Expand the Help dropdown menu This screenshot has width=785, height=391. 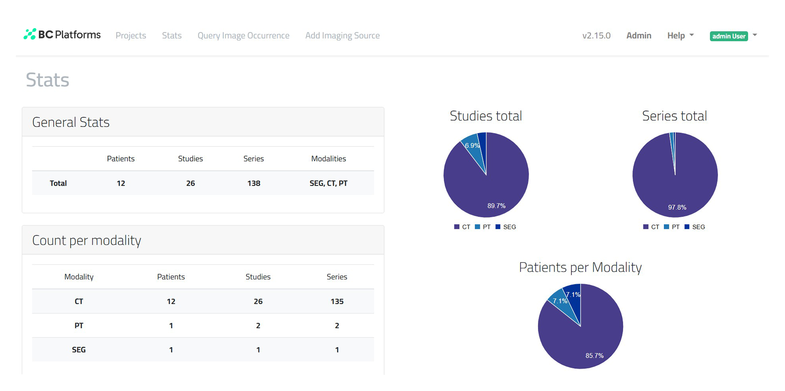click(680, 36)
